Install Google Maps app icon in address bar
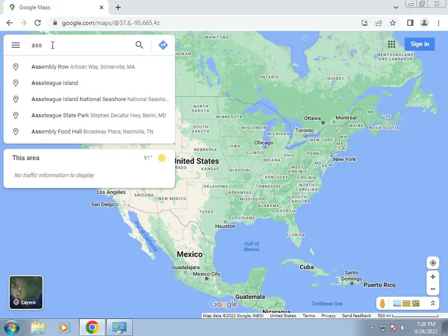The image size is (448, 336). 365,23
